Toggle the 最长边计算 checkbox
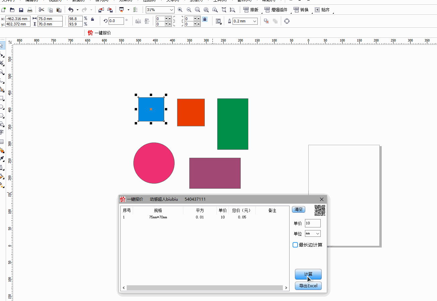The width and height of the screenshot is (437, 301). [x=295, y=245]
